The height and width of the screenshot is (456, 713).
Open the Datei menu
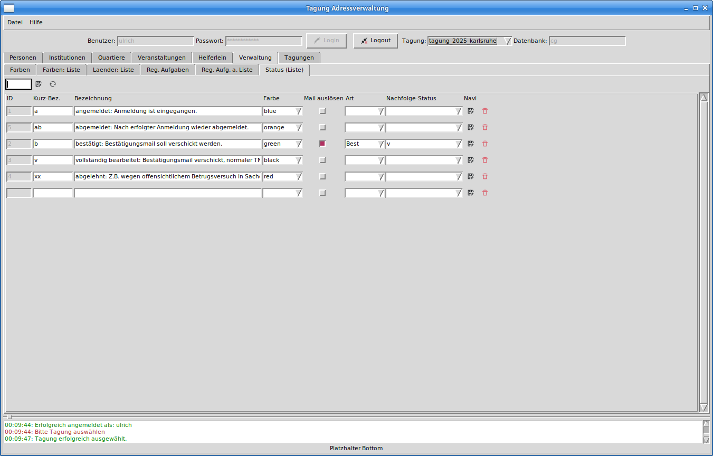[15, 22]
